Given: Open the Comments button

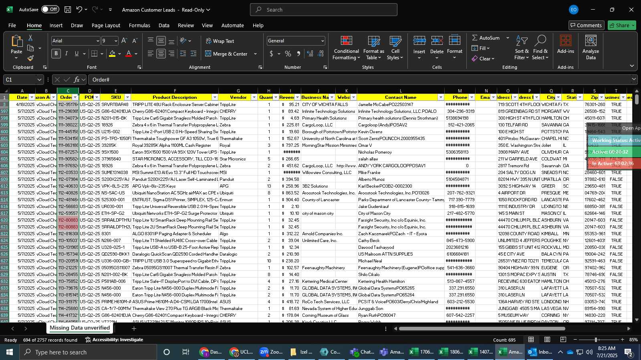Looking at the screenshot, I should point(587,25).
